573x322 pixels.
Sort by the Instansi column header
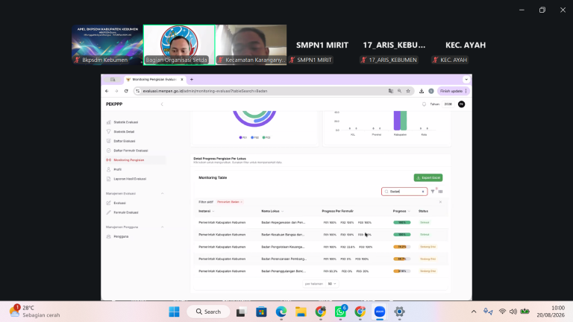(206, 212)
